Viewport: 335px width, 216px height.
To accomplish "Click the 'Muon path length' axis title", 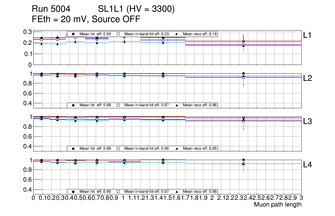I will [278, 205].
